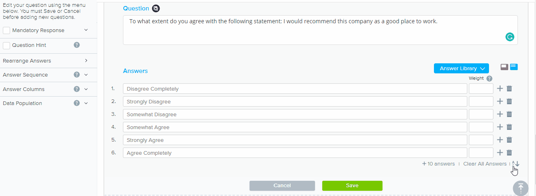536x196 pixels.
Task: Click the weight field for Somewhat Agree
Action: coord(481,127)
